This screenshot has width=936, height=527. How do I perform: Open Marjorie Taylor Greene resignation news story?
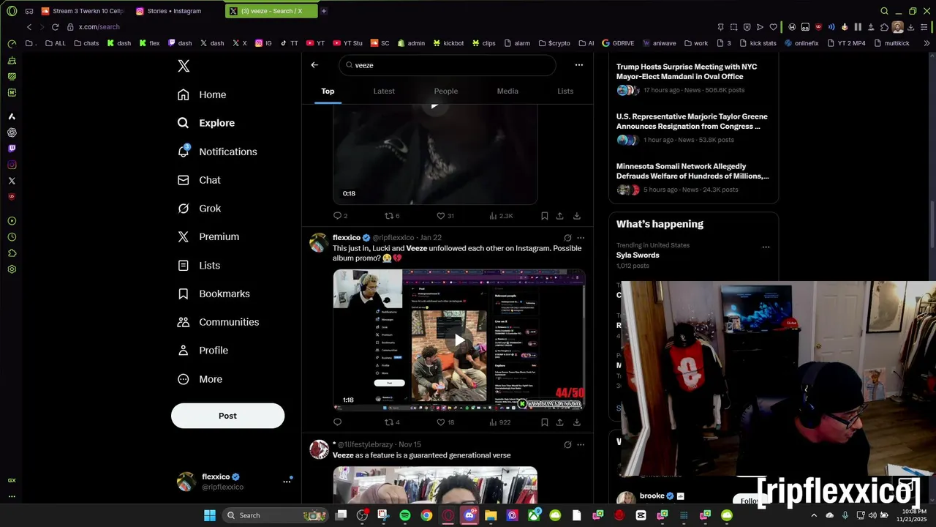[693, 128]
